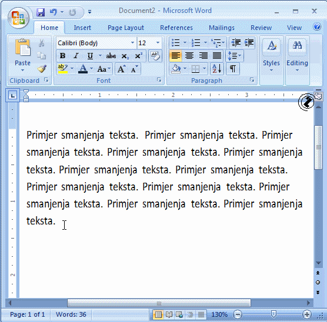Clear formatting with the eraser icon

point(155,56)
